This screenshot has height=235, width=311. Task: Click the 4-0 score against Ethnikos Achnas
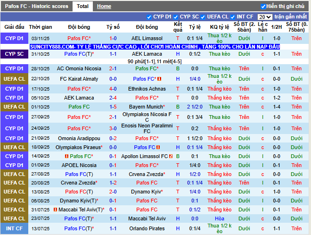[x=113, y=89]
